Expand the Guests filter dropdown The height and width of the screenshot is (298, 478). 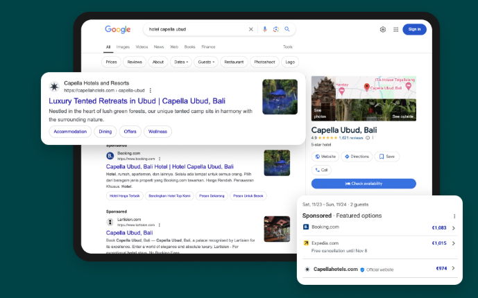click(206, 62)
